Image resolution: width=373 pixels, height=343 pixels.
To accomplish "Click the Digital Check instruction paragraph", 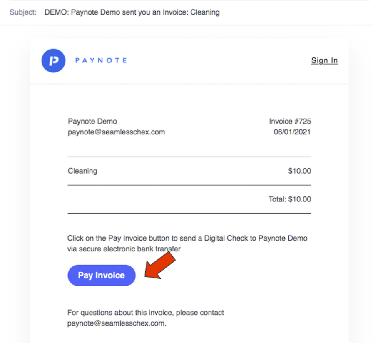I will tap(187, 244).
